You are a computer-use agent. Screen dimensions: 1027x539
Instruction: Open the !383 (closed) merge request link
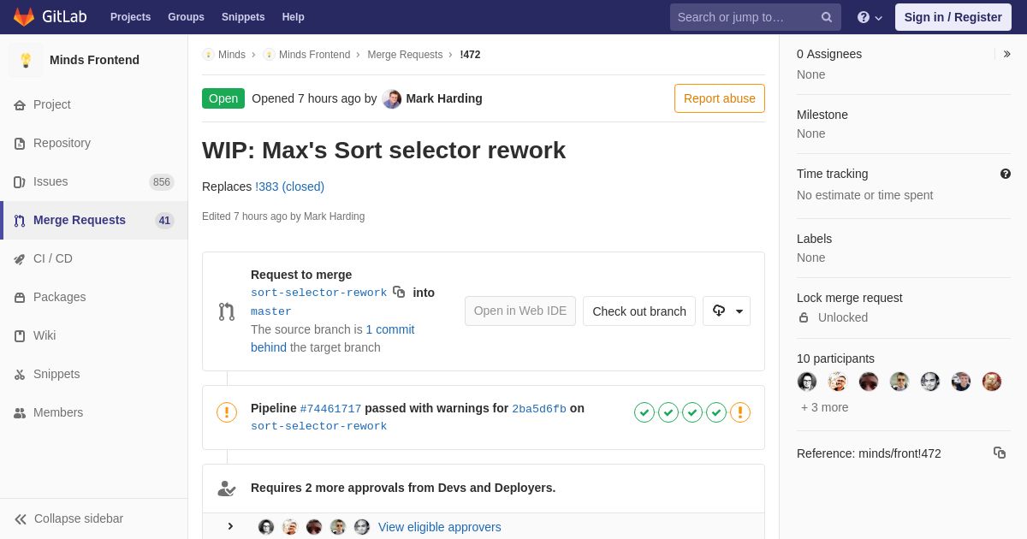point(289,187)
